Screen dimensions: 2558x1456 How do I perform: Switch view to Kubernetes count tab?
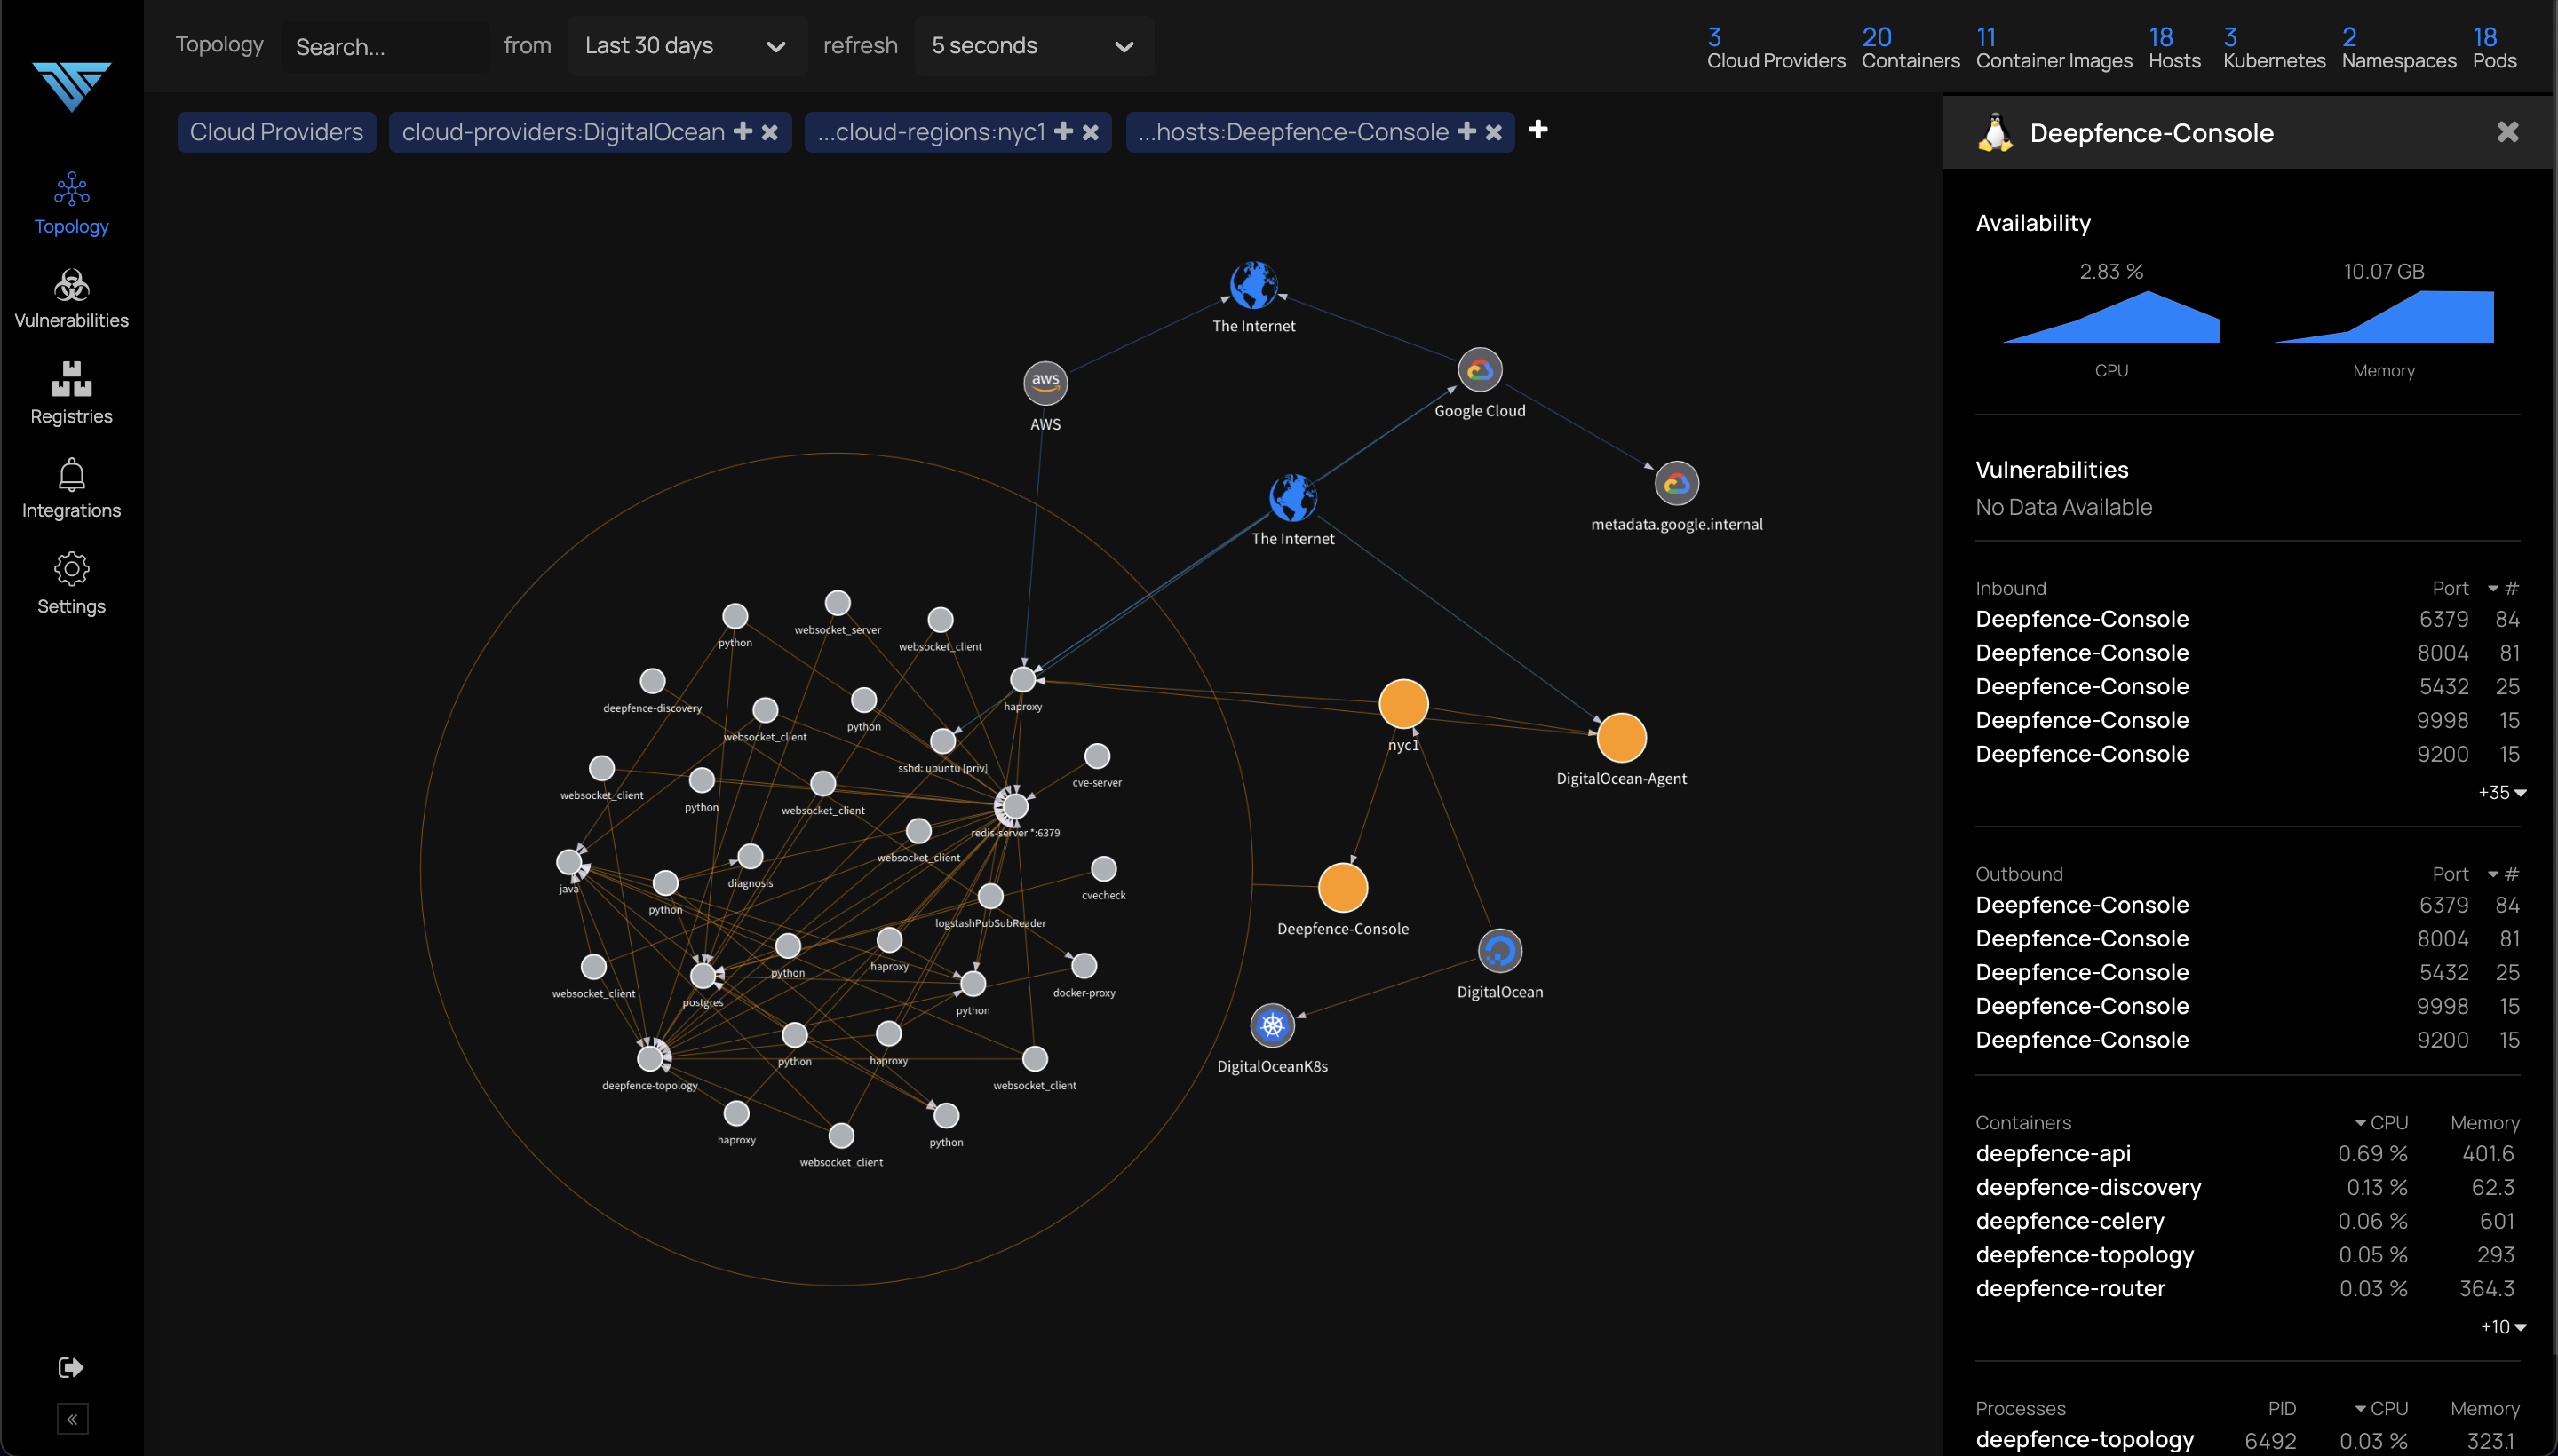2273,48
